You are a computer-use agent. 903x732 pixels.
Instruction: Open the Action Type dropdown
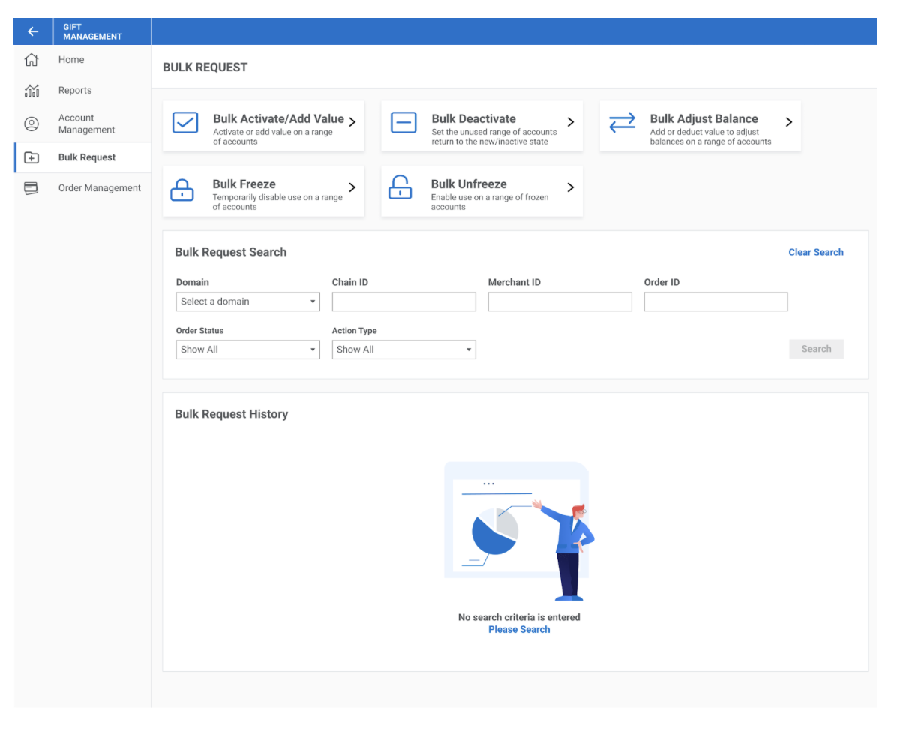(403, 349)
